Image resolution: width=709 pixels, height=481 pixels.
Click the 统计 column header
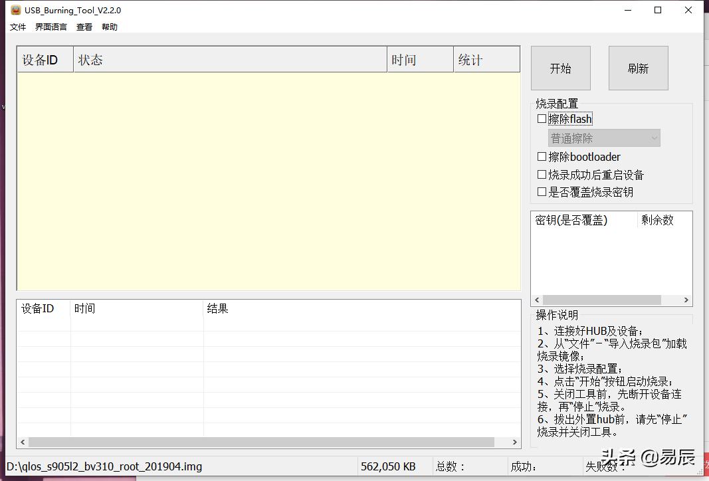coord(486,59)
